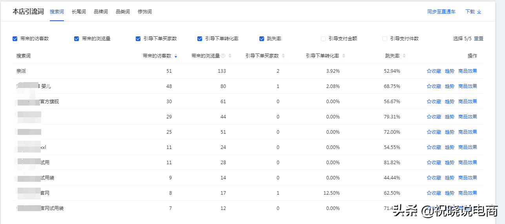The width and height of the screenshot is (505, 224).
Task: Favorite the row with 12.50% conversion
Action: pyautogui.click(x=434, y=193)
